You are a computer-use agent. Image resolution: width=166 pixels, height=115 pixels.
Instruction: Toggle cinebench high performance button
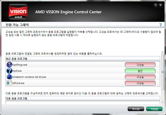140,77
